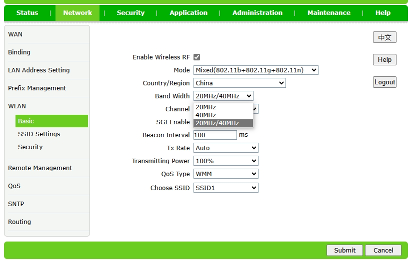Switch to the Status tab
The width and height of the screenshot is (412, 261).
(27, 13)
